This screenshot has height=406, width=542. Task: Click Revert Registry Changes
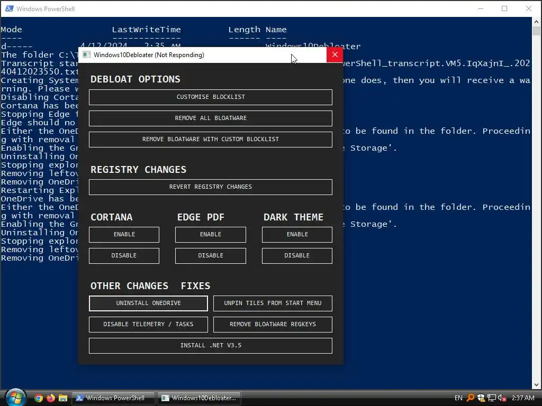click(x=211, y=187)
